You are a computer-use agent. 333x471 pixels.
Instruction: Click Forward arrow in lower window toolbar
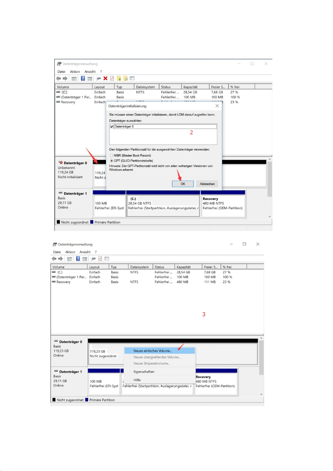pos(61,259)
